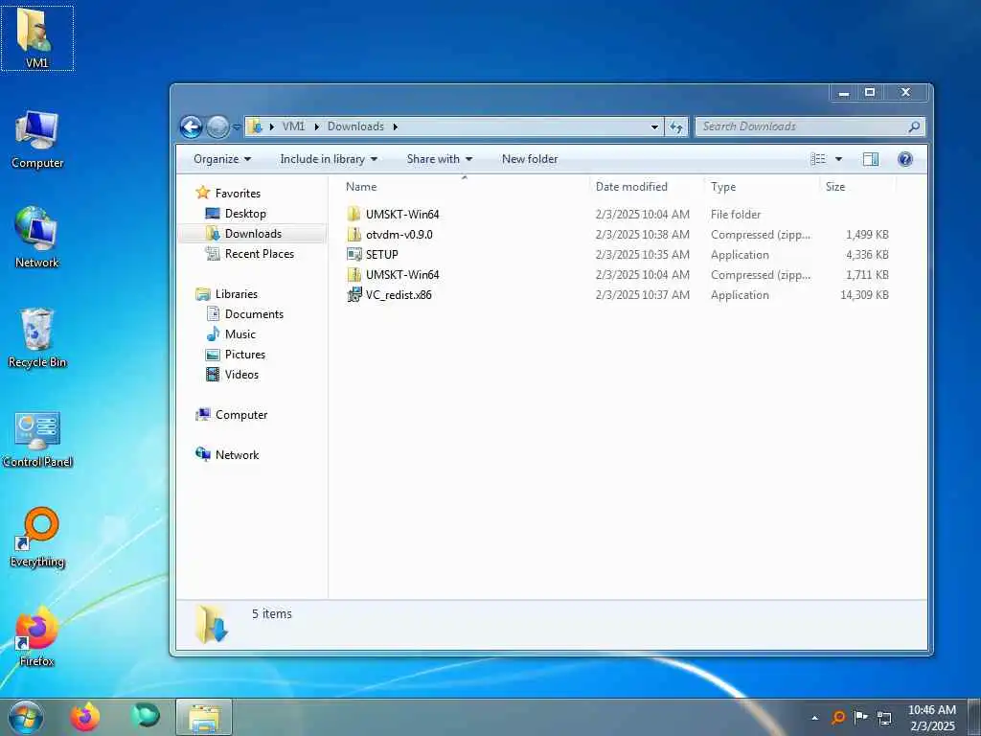Click the 14,309 KB size value
Viewport: 981px width, 736px height.
[x=864, y=295]
